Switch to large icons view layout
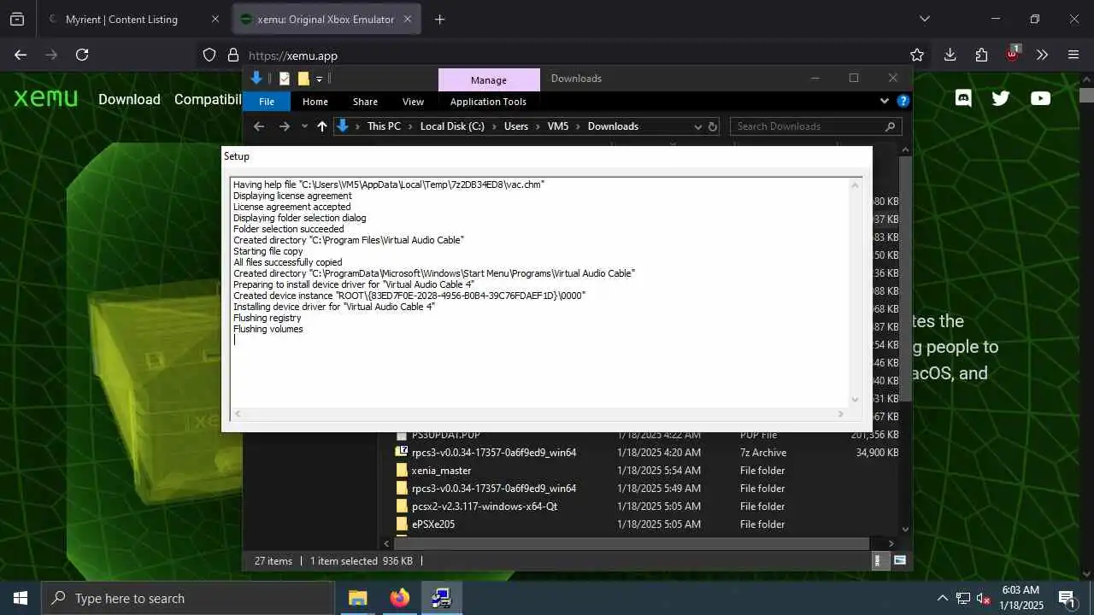1094x615 pixels. coord(899,561)
